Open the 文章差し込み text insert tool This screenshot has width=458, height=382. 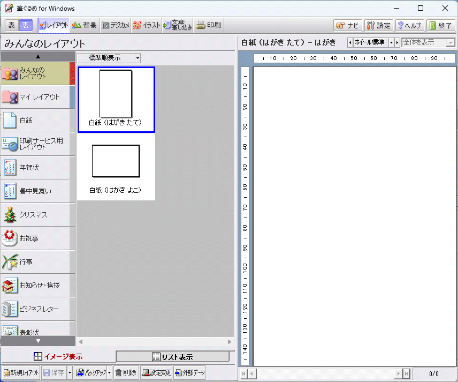coord(178,25)
